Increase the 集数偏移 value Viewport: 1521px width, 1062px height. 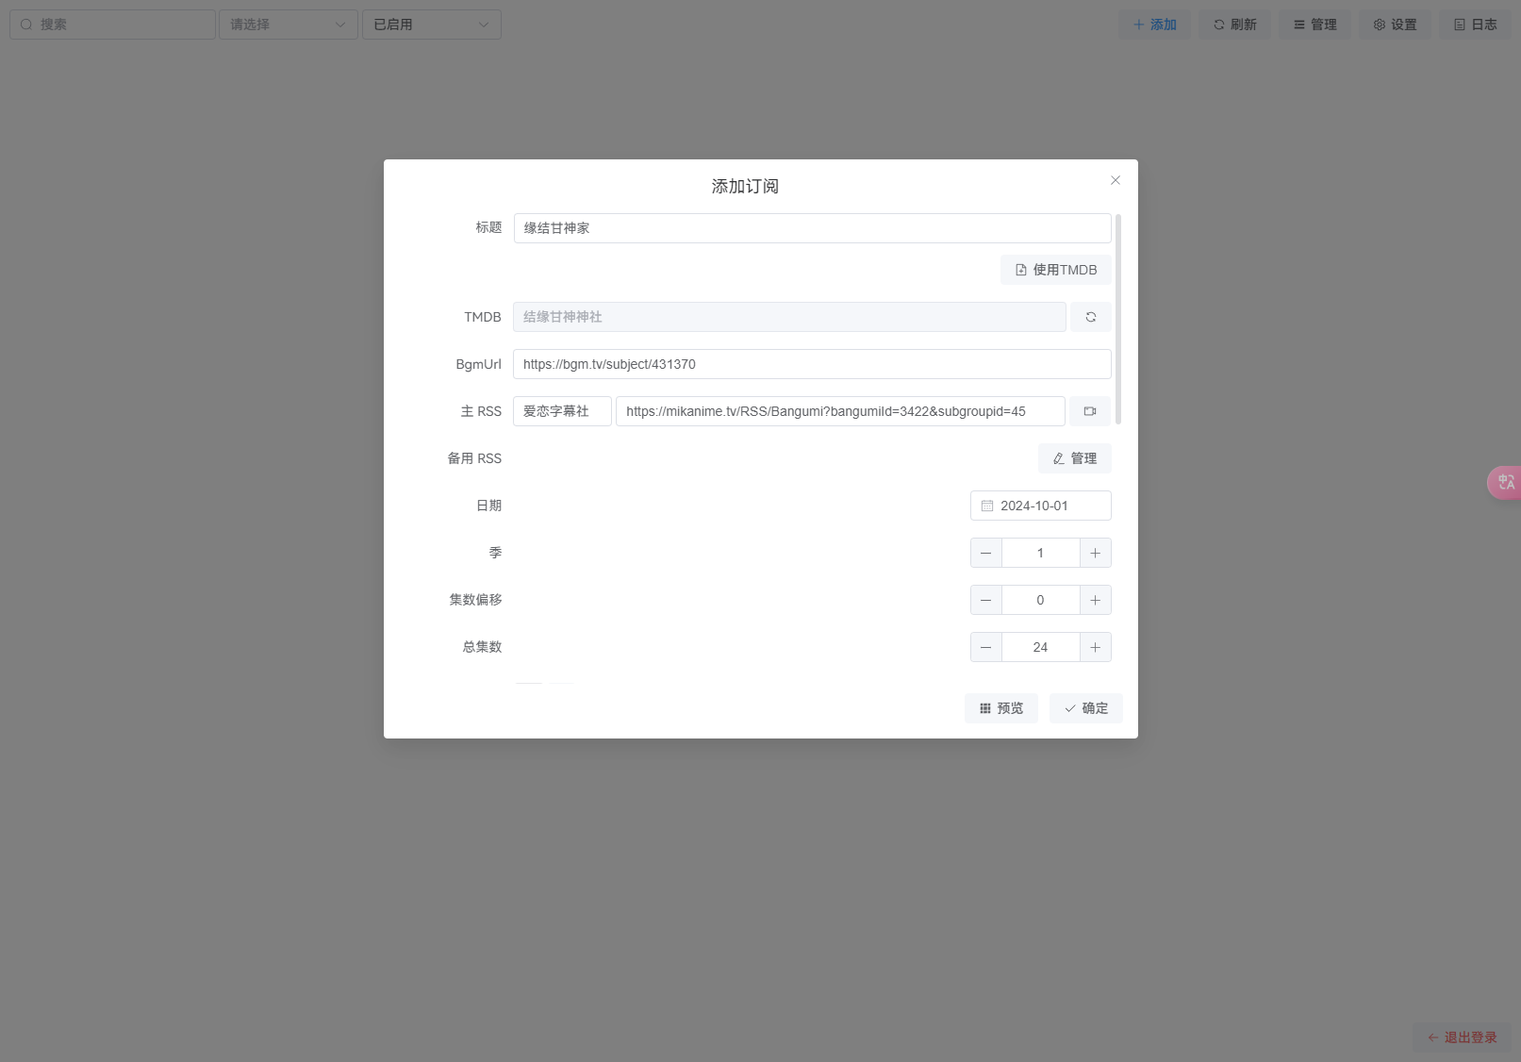pyautogui.click(x=1096, y=600)
